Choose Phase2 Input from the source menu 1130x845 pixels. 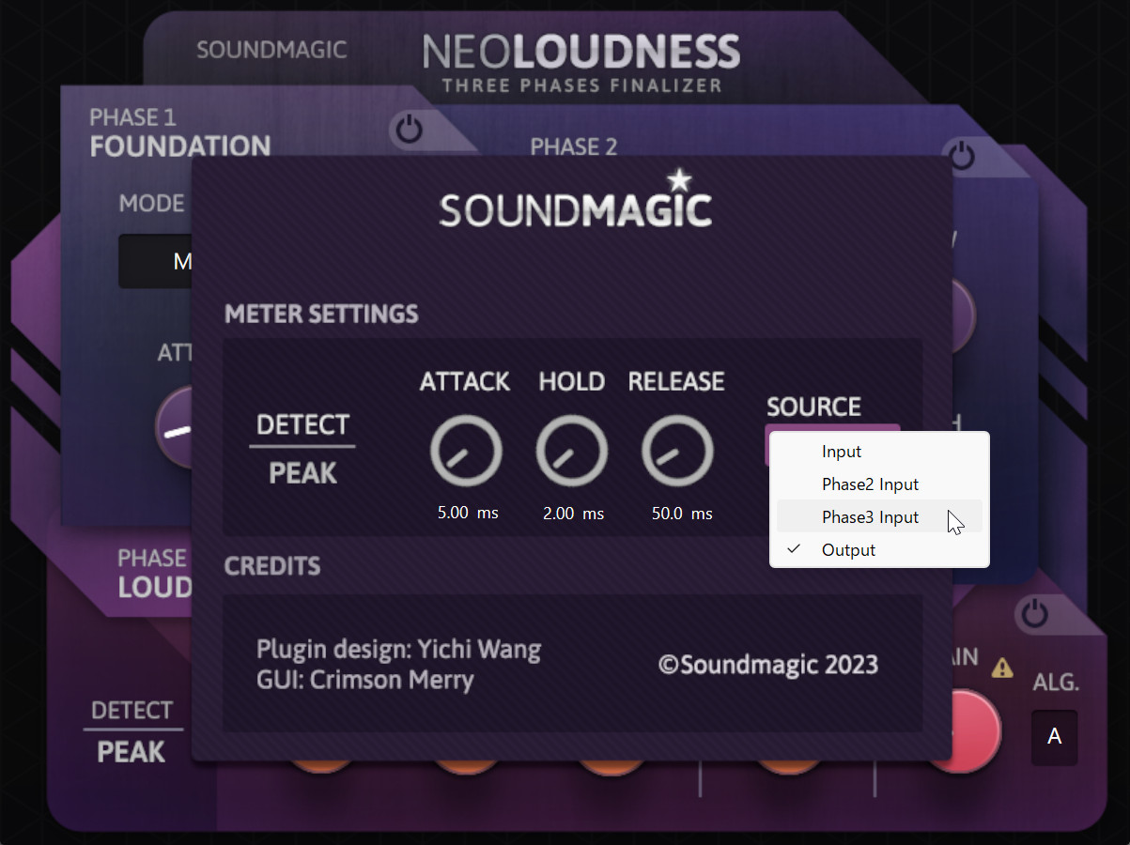coord(879,484)
